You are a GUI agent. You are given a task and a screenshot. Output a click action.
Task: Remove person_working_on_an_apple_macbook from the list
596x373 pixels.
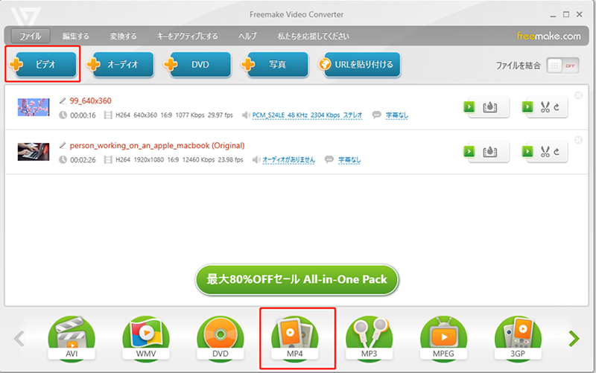(x=578, y=140)
